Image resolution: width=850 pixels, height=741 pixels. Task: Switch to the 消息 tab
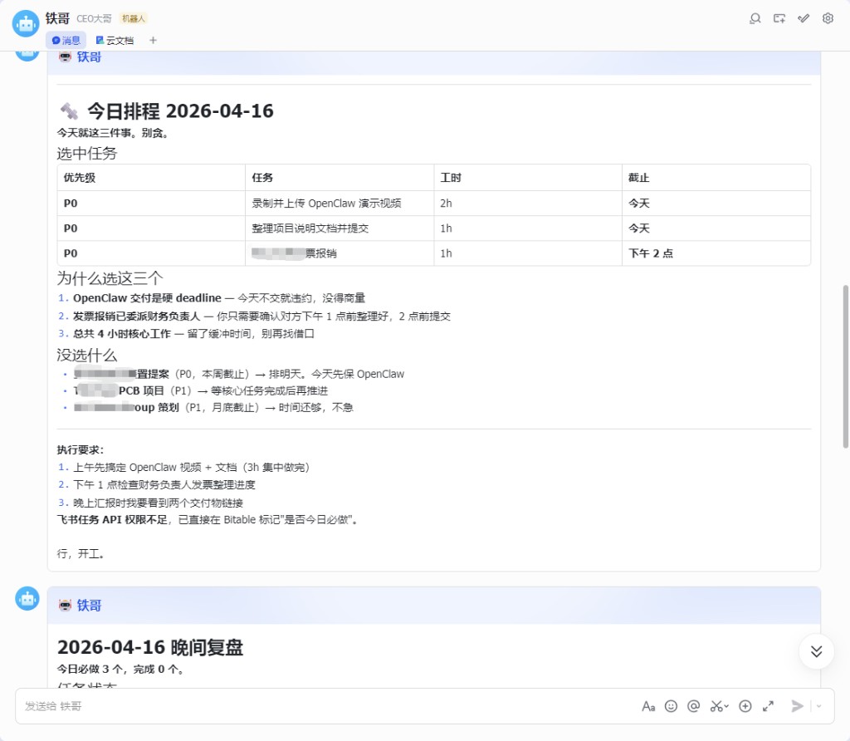66,40
